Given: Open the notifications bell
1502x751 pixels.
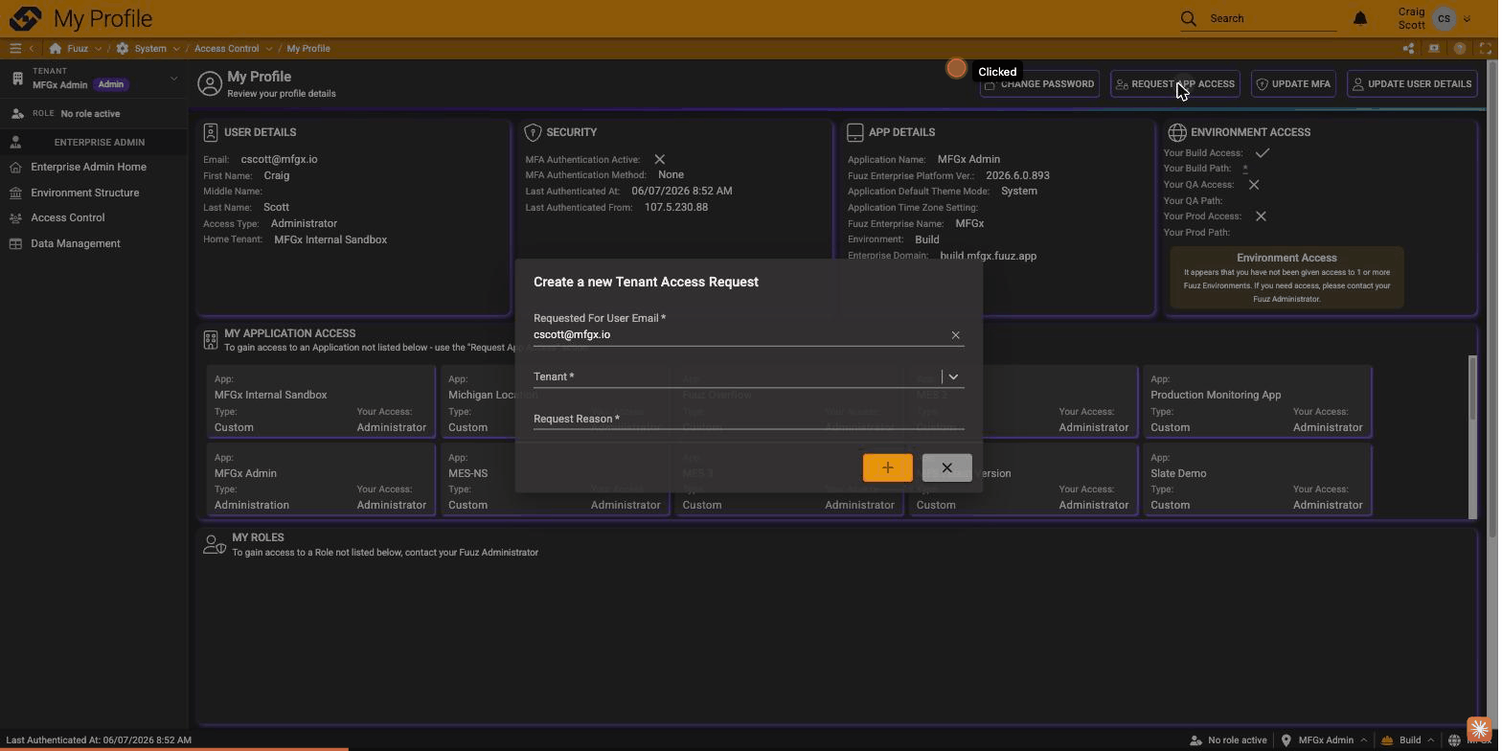Looking at the screenshot, I should coord(1360,18).
